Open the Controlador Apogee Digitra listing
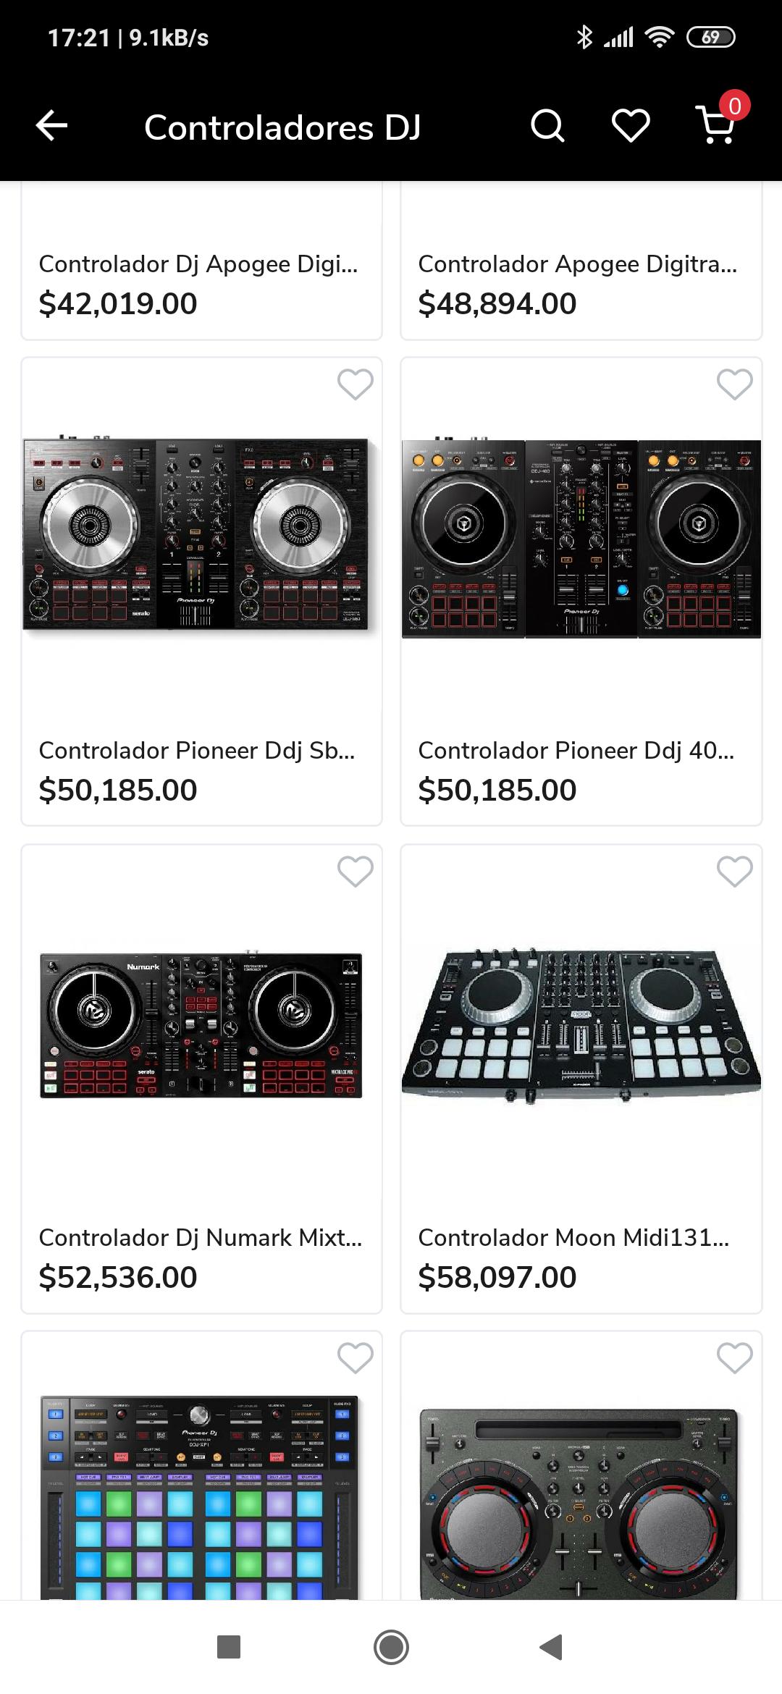Screen dimensions: 782x1694 [577, 264]
